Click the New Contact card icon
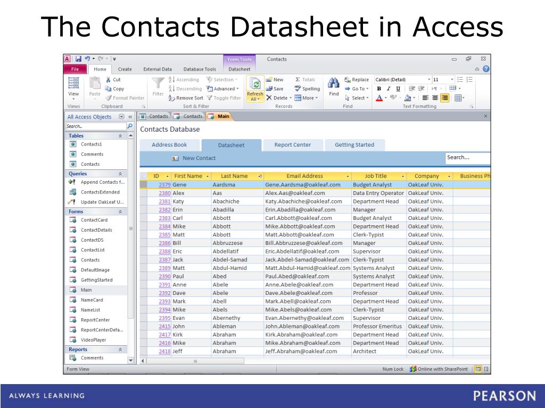The image size is (545, 408). [175, 158]
